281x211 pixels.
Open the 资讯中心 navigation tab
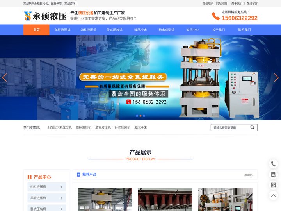point(192,30)
